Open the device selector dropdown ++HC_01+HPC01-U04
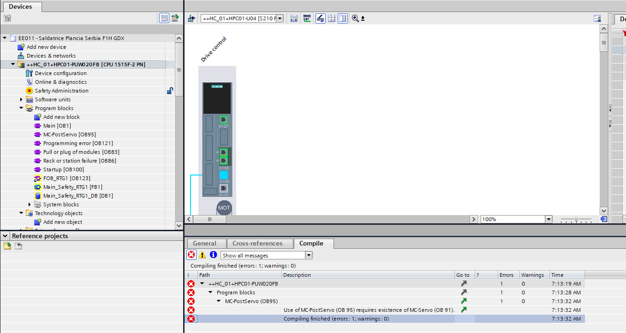 pyautogui.click(x=279, y=18)
